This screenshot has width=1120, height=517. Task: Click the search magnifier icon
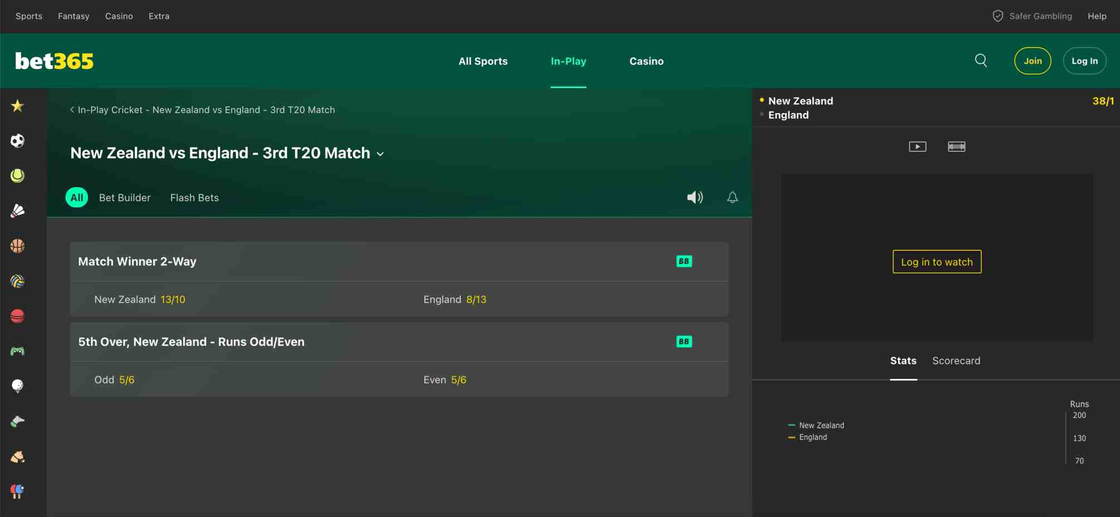click(x=981, y=61)
